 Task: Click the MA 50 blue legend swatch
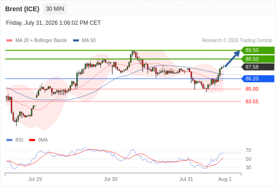point(76,41)
